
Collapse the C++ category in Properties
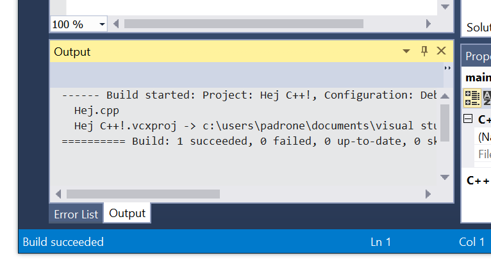click(468, 119)
